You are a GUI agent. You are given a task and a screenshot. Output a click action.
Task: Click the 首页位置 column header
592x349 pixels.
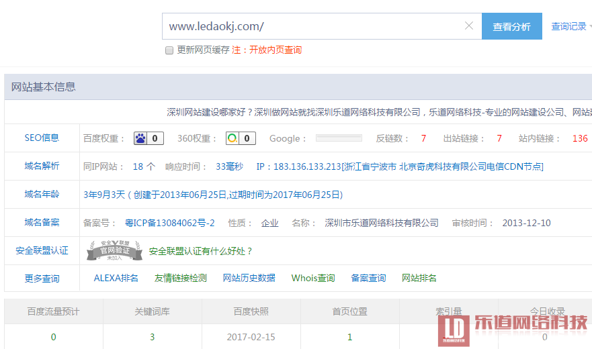coord(349,311)
